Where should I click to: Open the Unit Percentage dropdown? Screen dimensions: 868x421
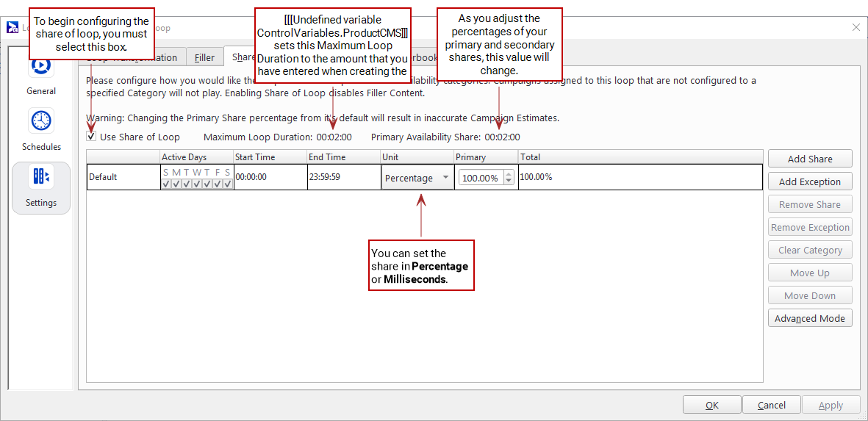point(417,178)
